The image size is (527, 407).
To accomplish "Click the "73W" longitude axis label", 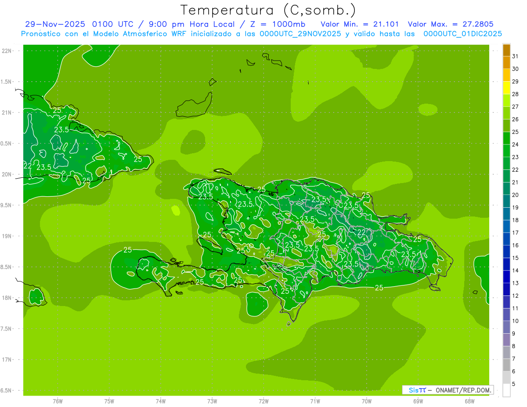I will coord(212,401).
